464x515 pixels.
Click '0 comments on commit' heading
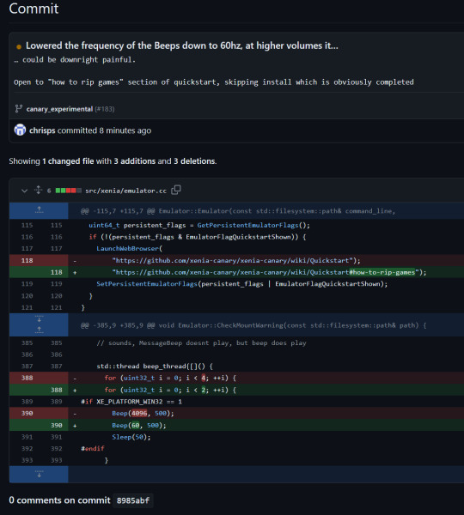tap(59, 500)
